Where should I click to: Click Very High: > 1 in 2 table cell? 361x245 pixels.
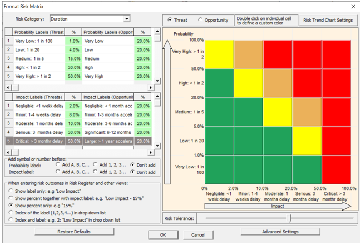click(x=39, y=76)
